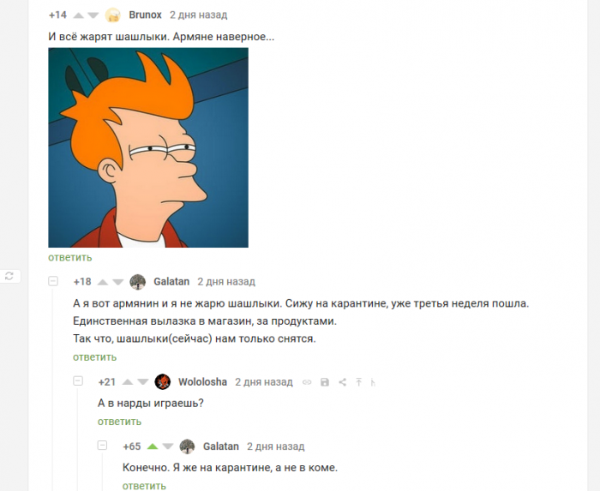600x491 pixels.
Task: Open Brunox's user profile
Action: pos(145,15)
